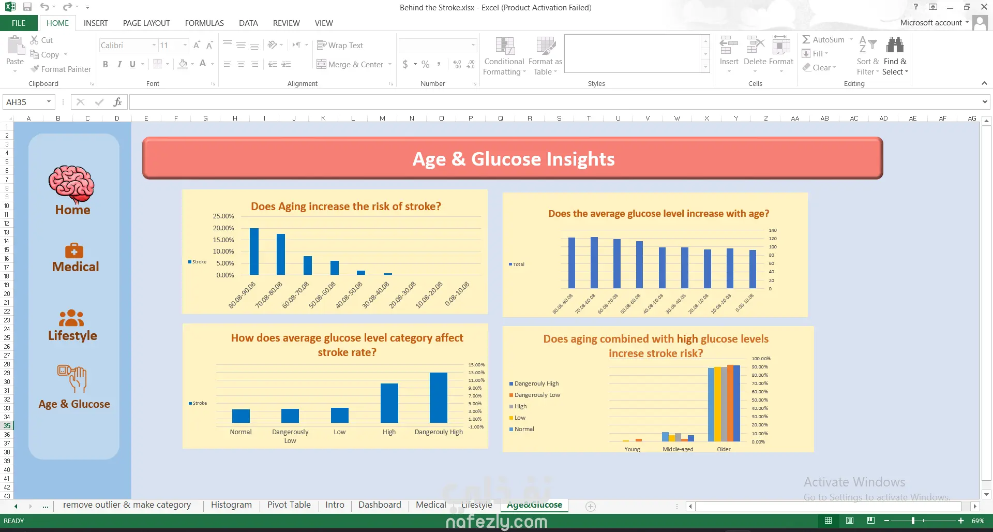The height and width of the screenshot is (532, 993).
Task: Switch to the Dashboard sheet tab
Action: coord(380,505)
